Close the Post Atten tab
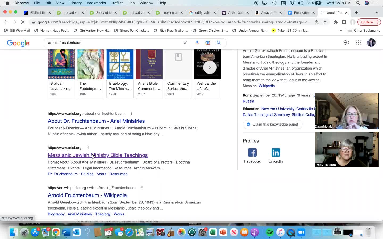Screen dimensions: 383x239 click(x=314, y=12)
